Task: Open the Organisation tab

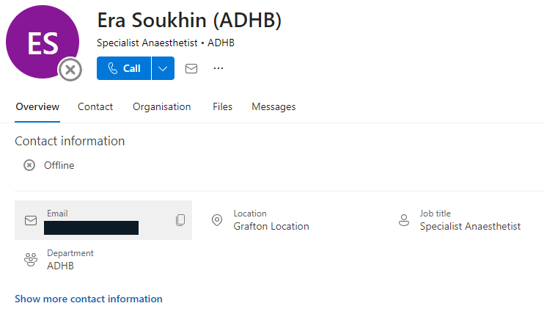Action: tap(161, 106)
